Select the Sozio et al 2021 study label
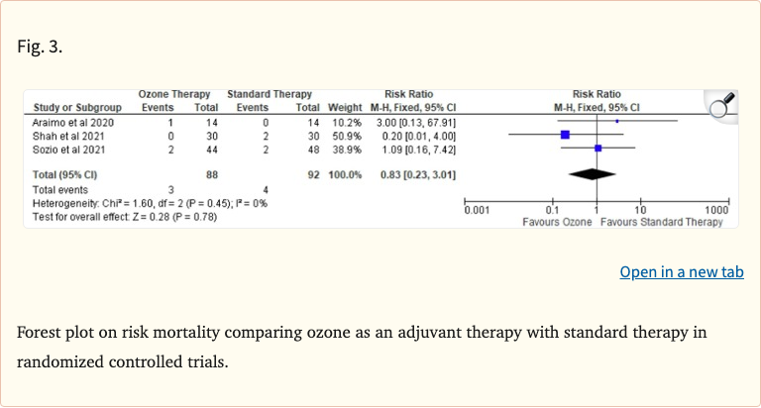The width and height of the screenshot is (761, 408). [x=66, y=148]
